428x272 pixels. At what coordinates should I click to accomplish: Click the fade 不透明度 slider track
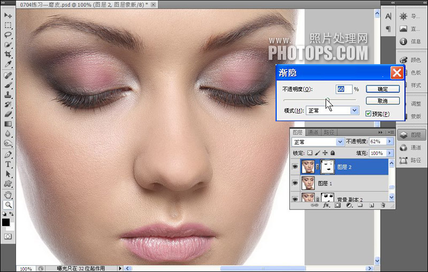pos(319,100)
